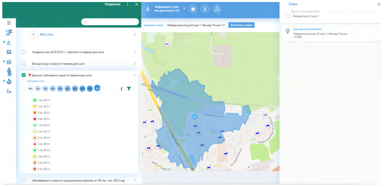The height and width of the screenshot is (187, 385).
Task: Open the layers stack icon in toolbar
Action: [193, 9]
